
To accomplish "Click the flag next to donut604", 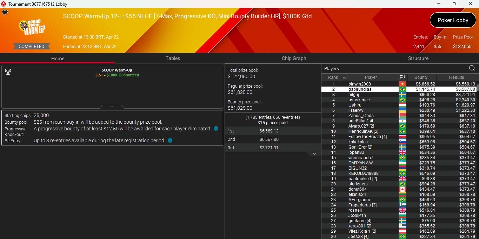I will [x=402, y=189].
